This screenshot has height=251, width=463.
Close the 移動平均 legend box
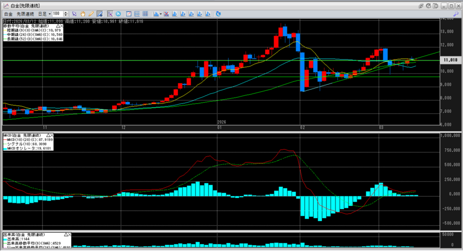(61, 27)
